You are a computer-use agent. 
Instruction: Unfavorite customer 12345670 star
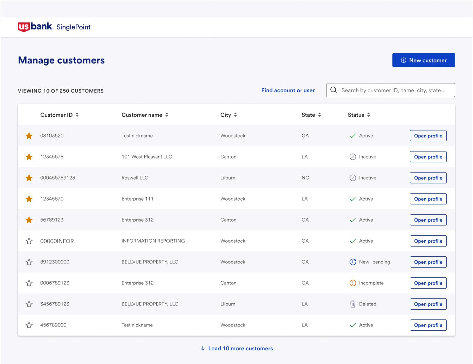[29, 199]
